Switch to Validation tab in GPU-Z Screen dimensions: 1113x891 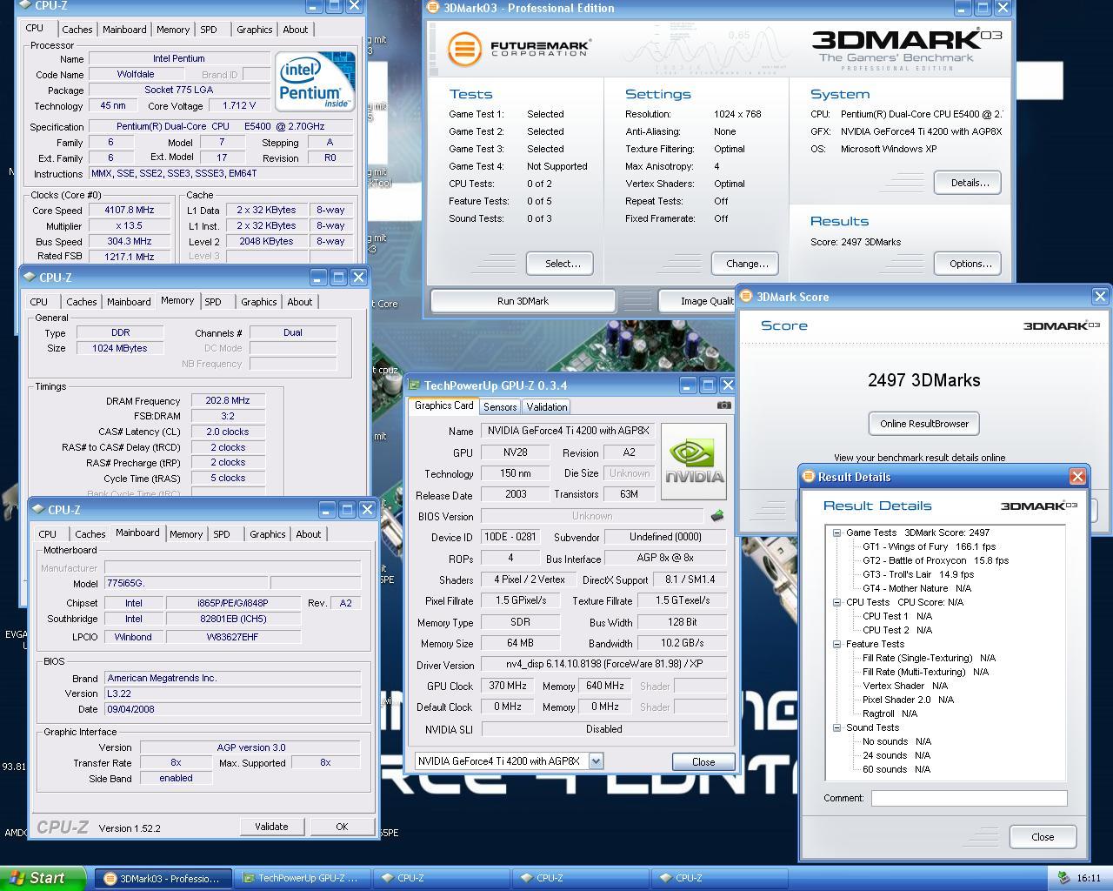point(547,406)
